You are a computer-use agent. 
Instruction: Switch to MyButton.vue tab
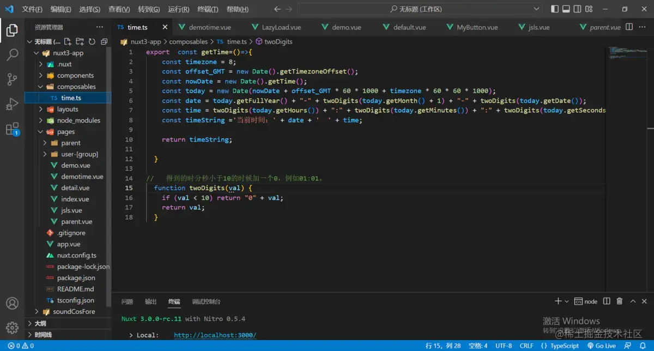pyautogui.click(x=477, y=27)
